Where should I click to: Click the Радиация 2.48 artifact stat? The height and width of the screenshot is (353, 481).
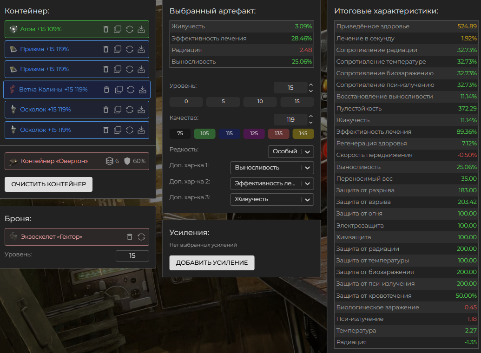coord(242,50)
